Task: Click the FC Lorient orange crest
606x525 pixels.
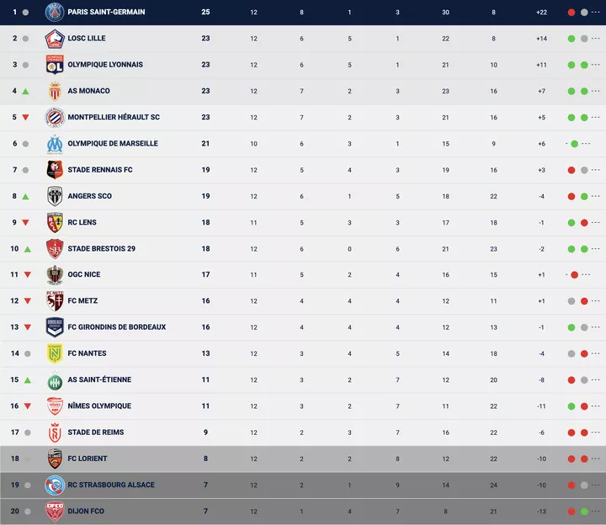Action: coord(55,459)
